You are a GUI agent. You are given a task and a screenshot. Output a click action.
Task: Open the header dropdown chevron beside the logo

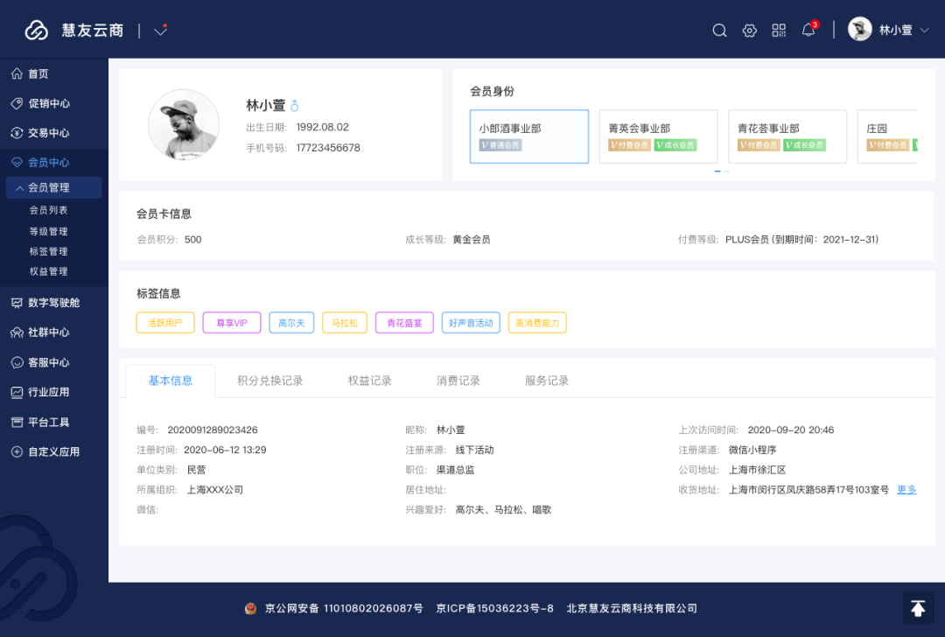tap(160, 30)
